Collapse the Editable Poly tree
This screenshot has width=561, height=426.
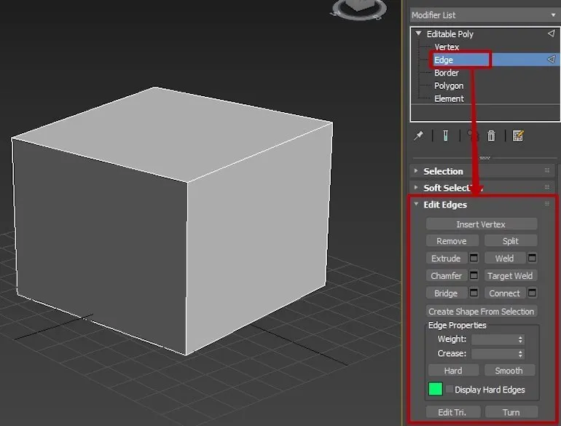point(418,34)
